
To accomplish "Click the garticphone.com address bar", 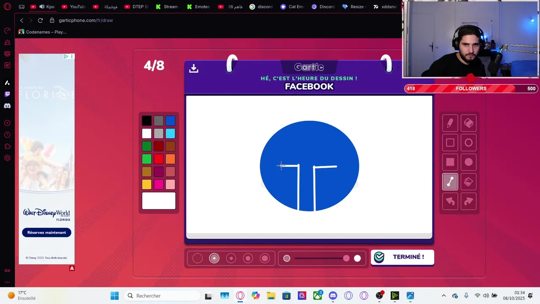I will click(x=86, y=20).
